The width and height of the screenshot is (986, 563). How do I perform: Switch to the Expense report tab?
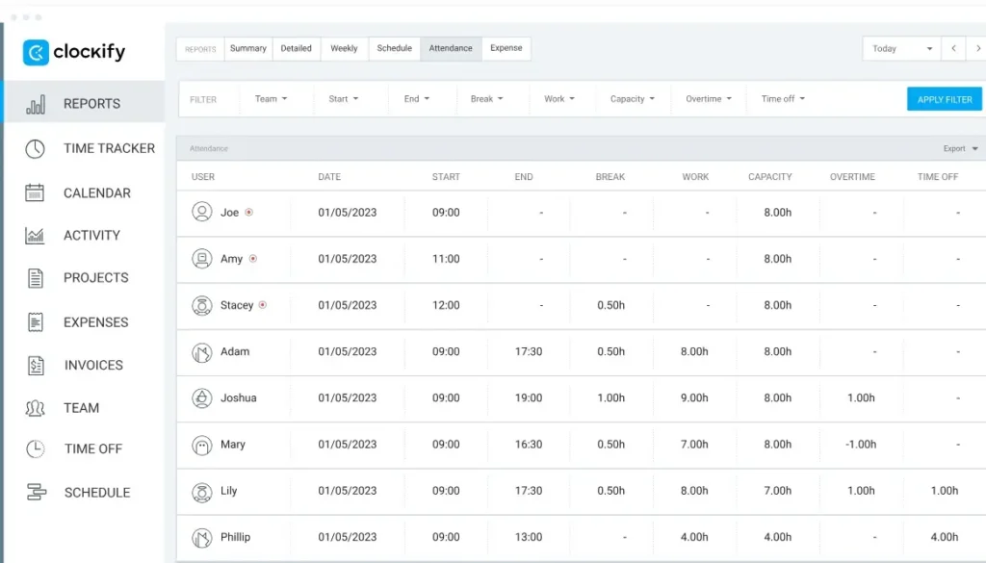[506, 49]
